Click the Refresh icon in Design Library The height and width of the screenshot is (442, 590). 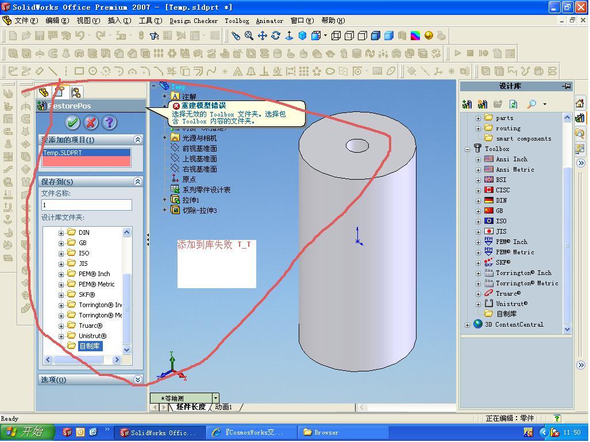coord(513,104)
